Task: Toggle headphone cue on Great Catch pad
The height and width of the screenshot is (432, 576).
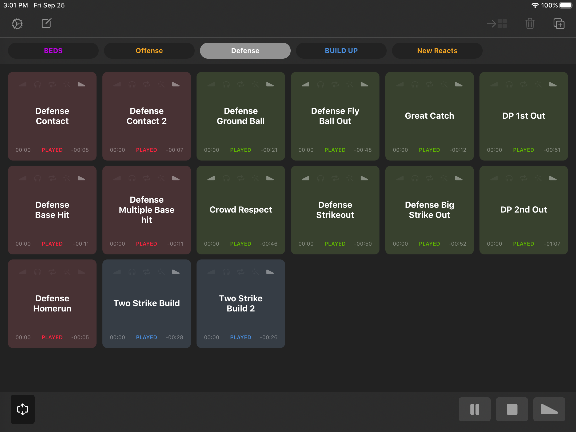Action: [415, 85]
